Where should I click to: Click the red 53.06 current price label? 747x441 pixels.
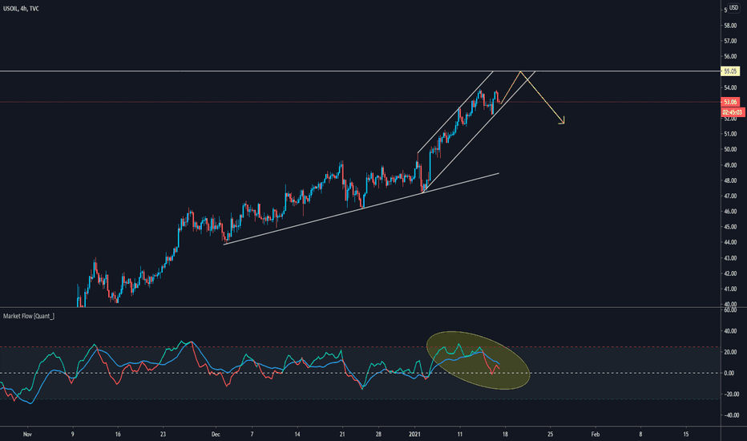730,102
